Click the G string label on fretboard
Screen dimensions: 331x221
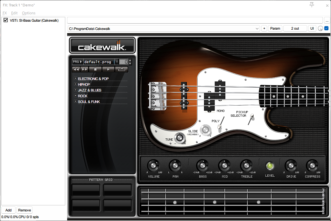[323, 210]
